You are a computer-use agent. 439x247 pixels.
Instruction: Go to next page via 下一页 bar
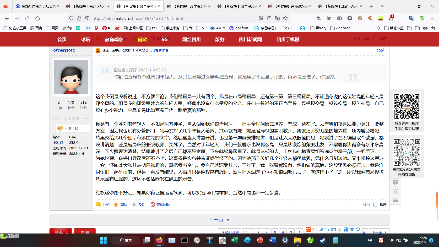click(219, 220)
